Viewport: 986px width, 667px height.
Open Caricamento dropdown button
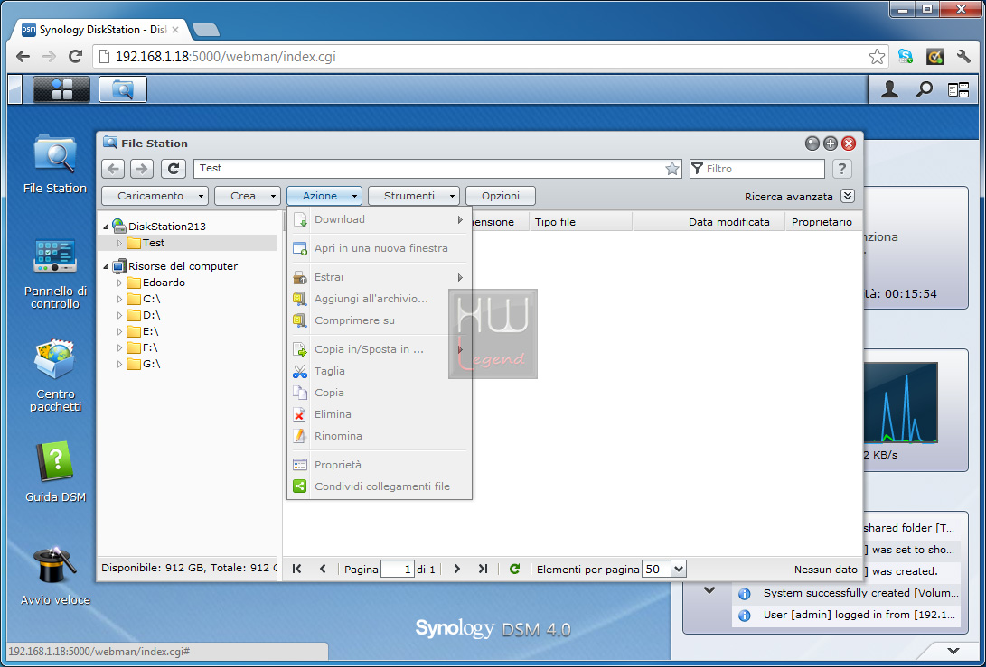click(155, 196)
